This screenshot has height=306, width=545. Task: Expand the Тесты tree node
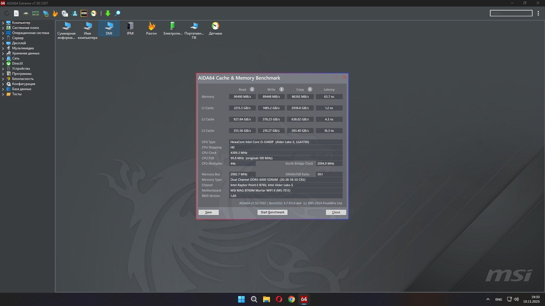(x=3, y=94)
